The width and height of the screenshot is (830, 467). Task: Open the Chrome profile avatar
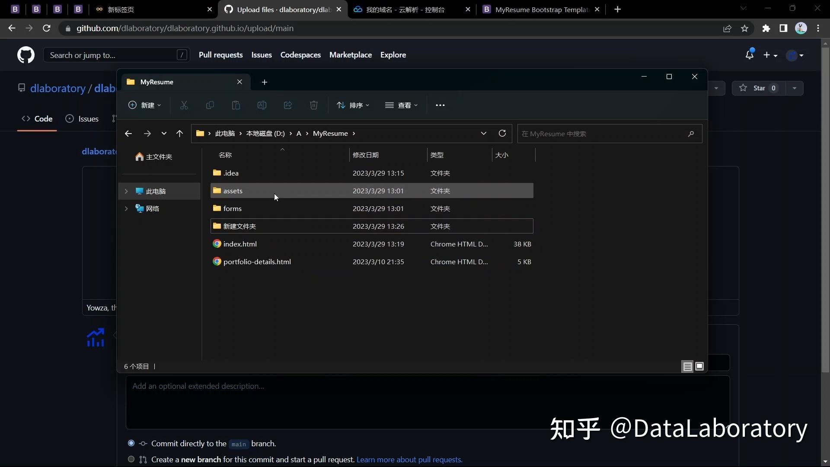point(801,29)
